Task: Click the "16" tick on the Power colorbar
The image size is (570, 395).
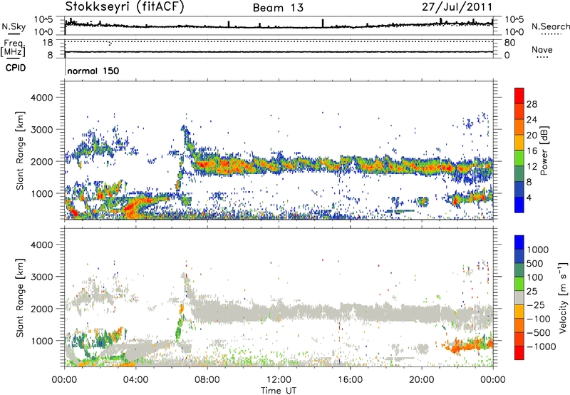Action: click(x=532, y=151)
